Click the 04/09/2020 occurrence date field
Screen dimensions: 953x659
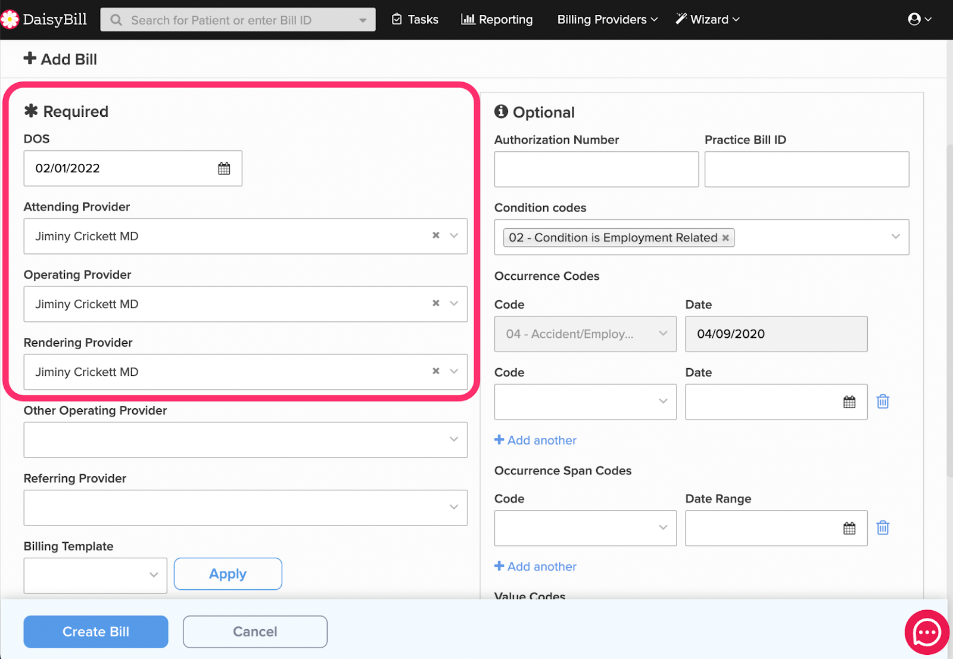coord(776,334)
